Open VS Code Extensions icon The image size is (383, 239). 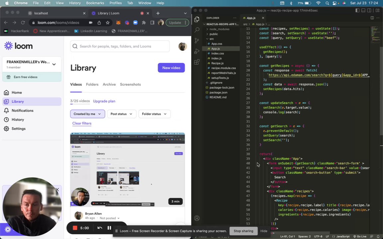click(x=196, y=62)
